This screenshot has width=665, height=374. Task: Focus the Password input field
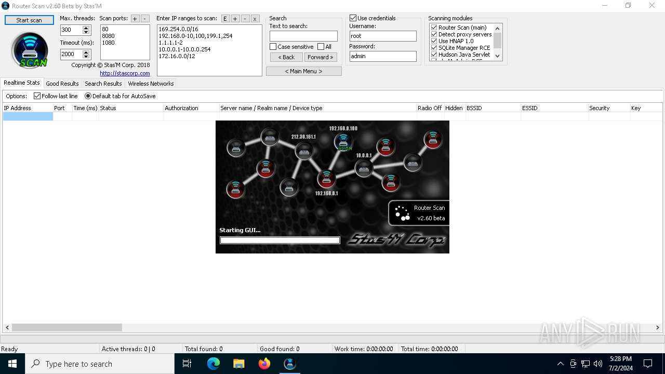(383, 56)
